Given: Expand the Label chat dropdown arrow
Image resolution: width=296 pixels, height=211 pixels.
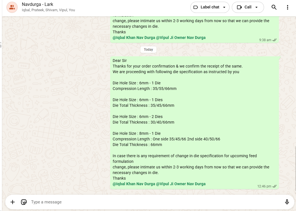Looking at the screenshot, I should click(224, 7).
